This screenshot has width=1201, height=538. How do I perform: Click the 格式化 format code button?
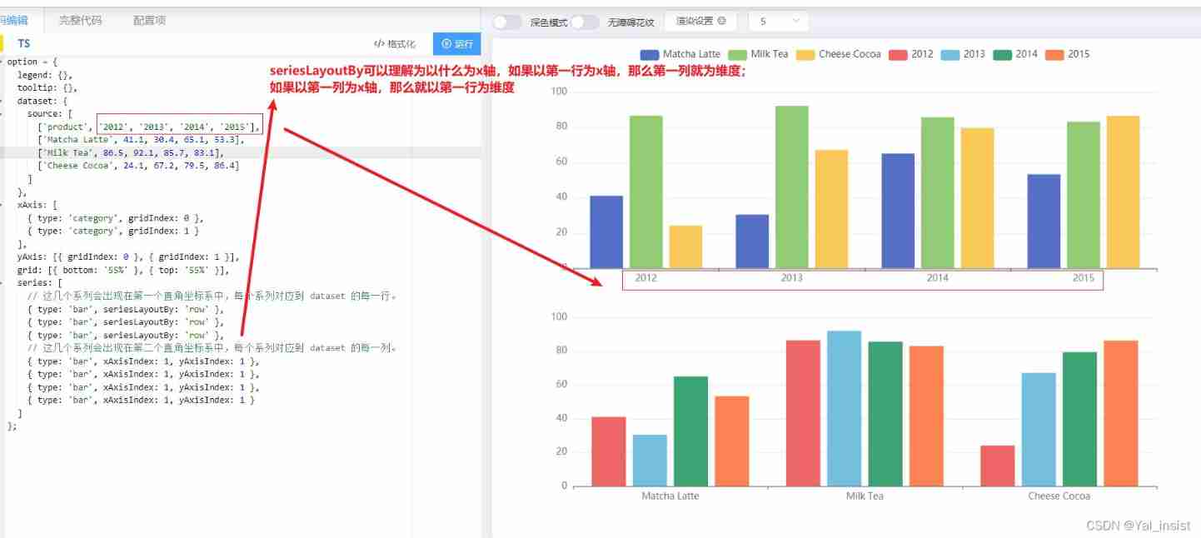click(x=395, y=44)
